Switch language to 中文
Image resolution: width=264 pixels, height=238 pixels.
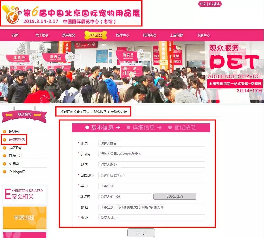tap(203, 4)
